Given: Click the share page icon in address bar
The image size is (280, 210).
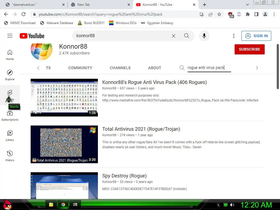Looking at the screenshot, I should (211, 14).
